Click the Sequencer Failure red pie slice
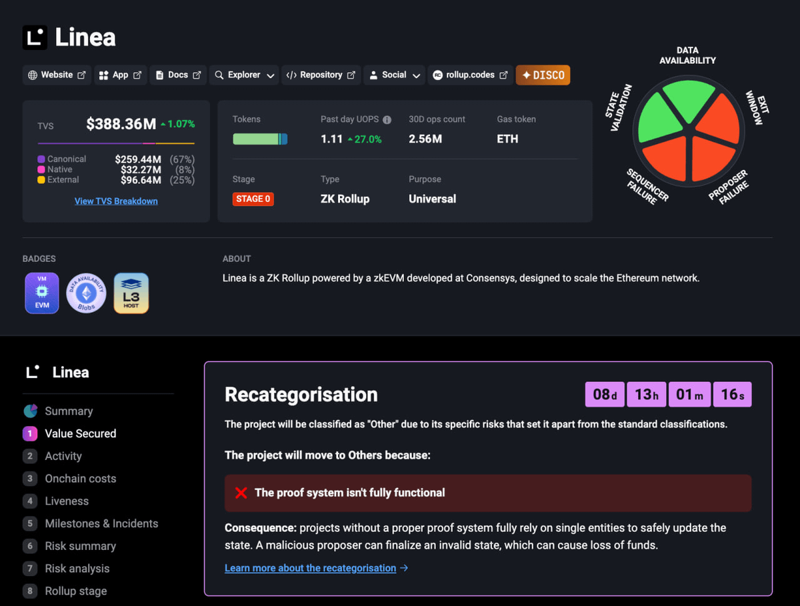Screen dimensions: 800x606 [x=665, y=159]
